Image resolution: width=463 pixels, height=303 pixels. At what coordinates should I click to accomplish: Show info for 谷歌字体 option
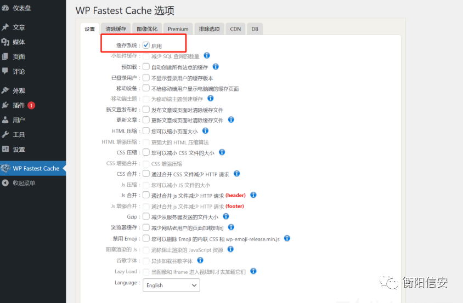coord(200,260)
